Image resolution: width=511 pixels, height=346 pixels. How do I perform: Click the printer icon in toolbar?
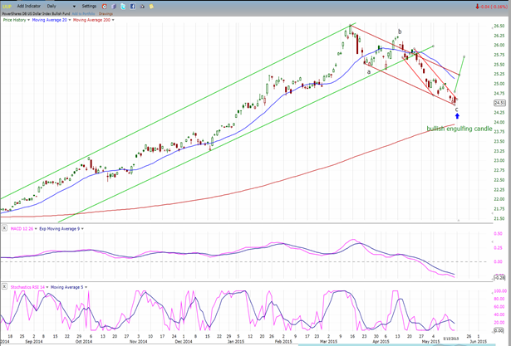142,6
